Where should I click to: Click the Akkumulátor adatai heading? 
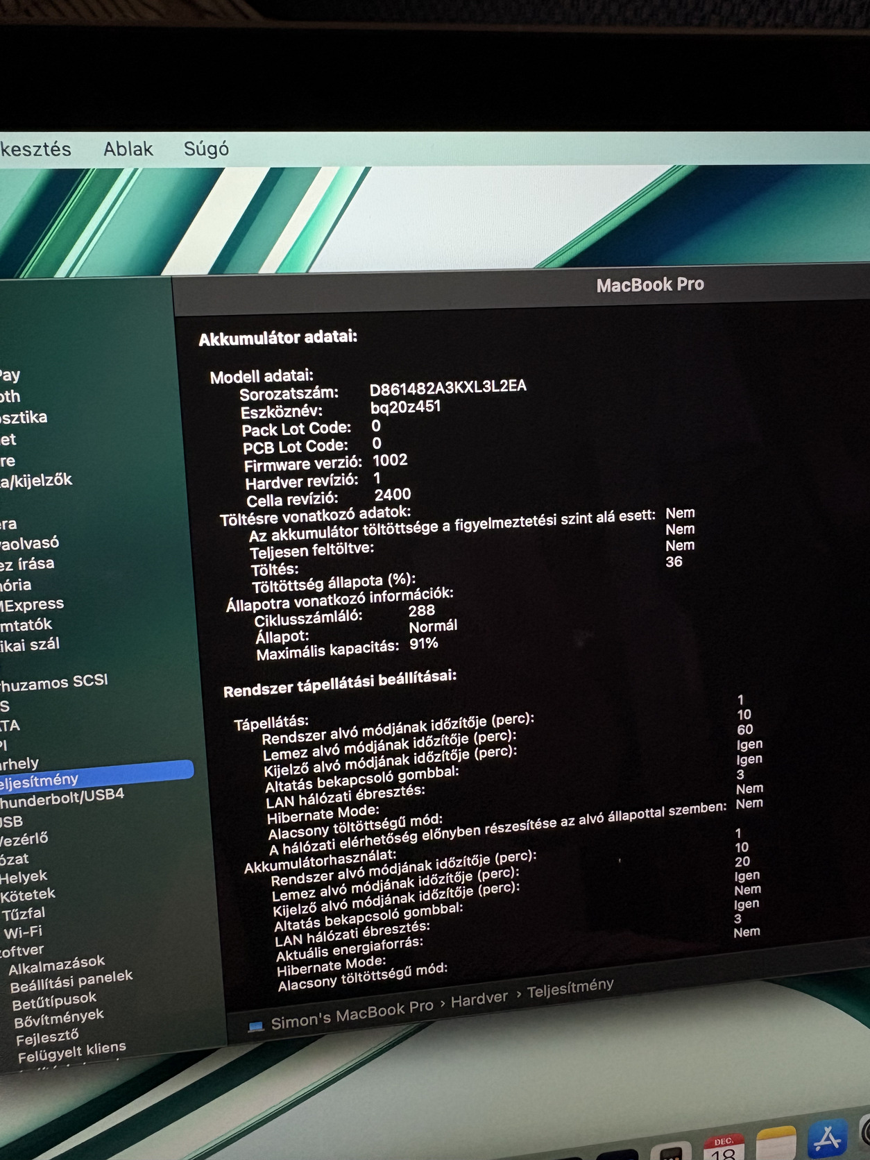pos(278,338)
